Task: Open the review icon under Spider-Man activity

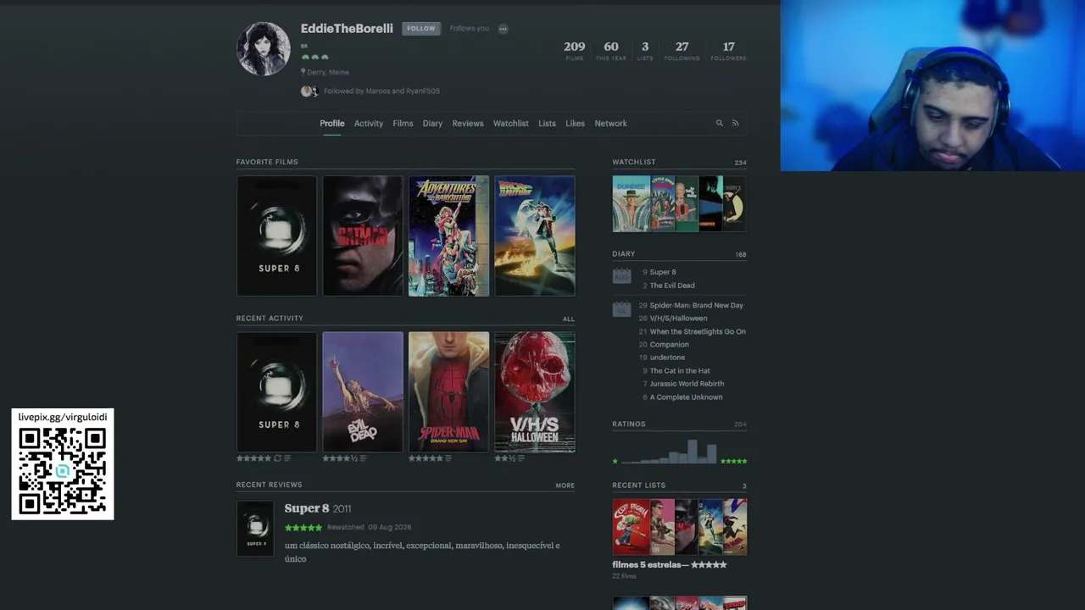Action: (x=448, y=458)
